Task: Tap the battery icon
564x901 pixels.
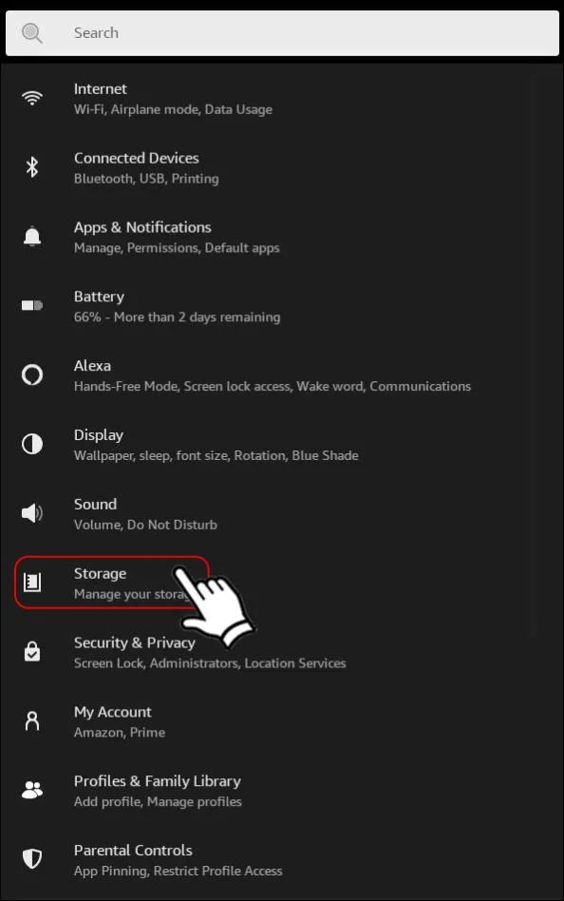Action: [x=32, y=305]
